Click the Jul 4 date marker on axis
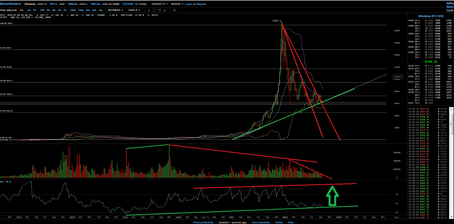The width and height of the screenshot is (454, 224). [x=205, y=217]
